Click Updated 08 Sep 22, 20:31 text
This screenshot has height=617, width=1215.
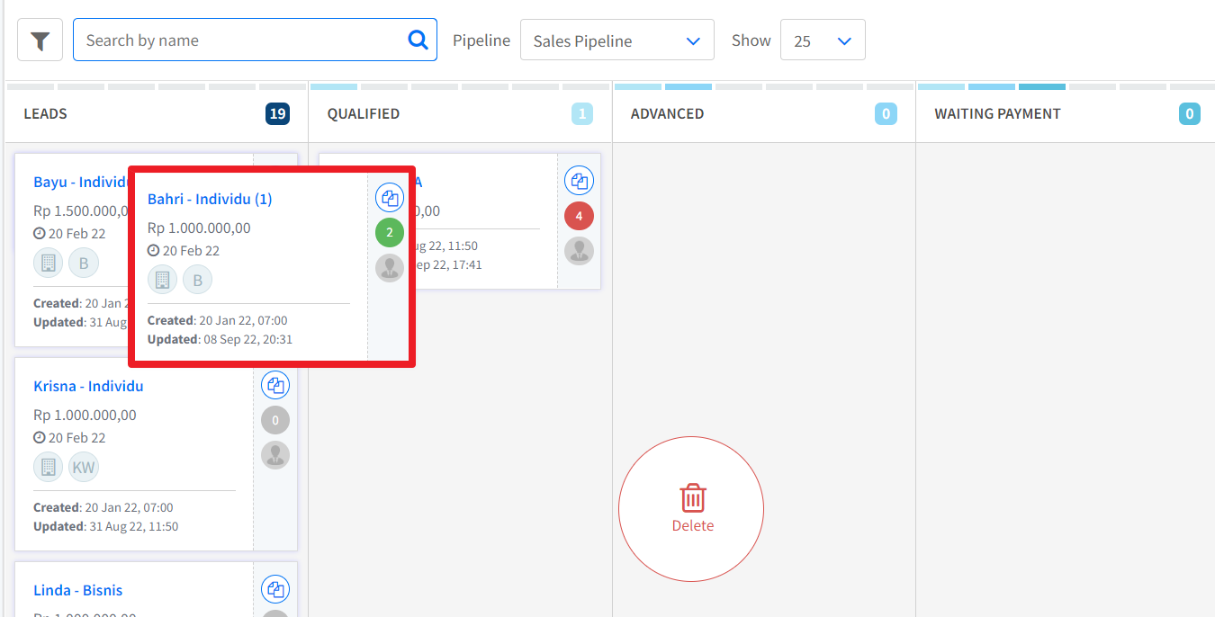pos(220,339)
